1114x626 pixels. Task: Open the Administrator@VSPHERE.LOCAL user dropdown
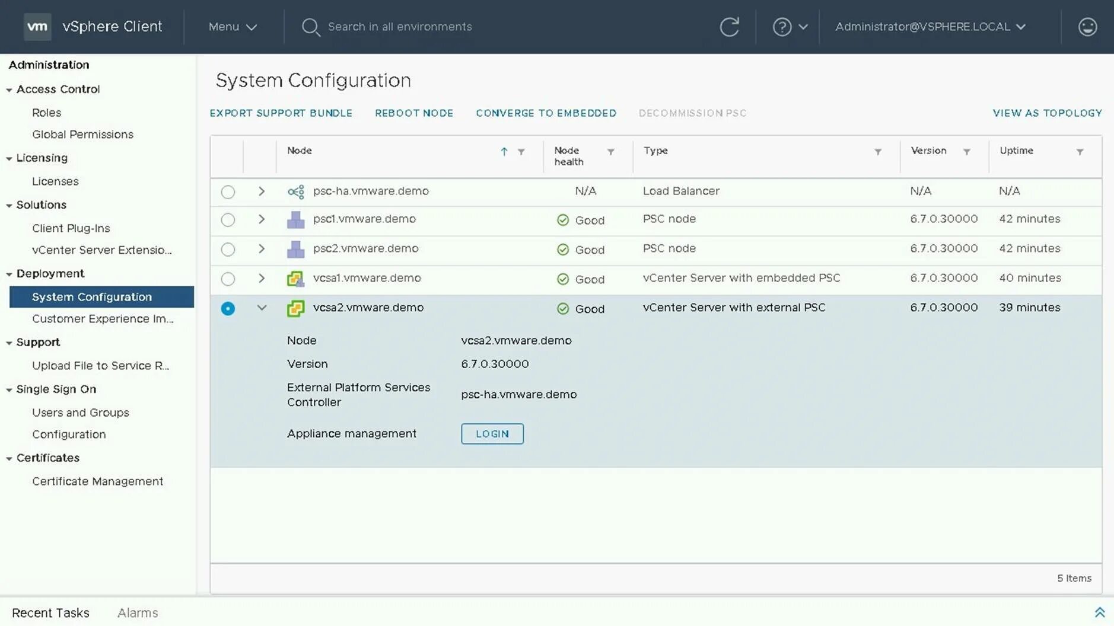click(x=930, y=27)
